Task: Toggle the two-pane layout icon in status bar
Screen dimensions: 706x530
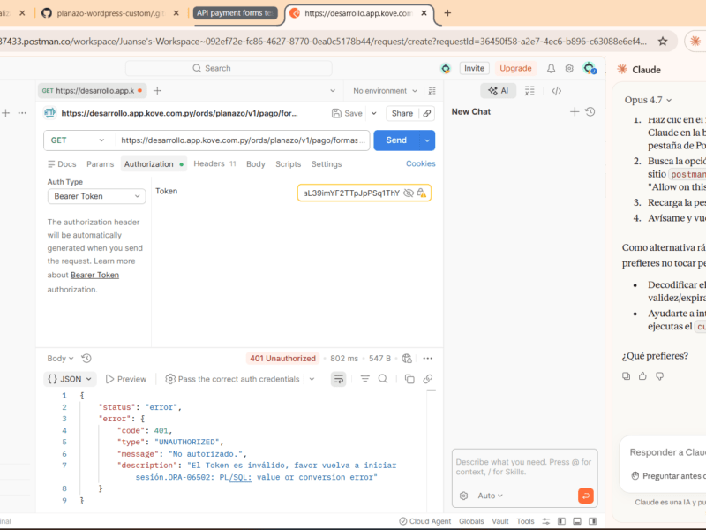Action: 561,521
